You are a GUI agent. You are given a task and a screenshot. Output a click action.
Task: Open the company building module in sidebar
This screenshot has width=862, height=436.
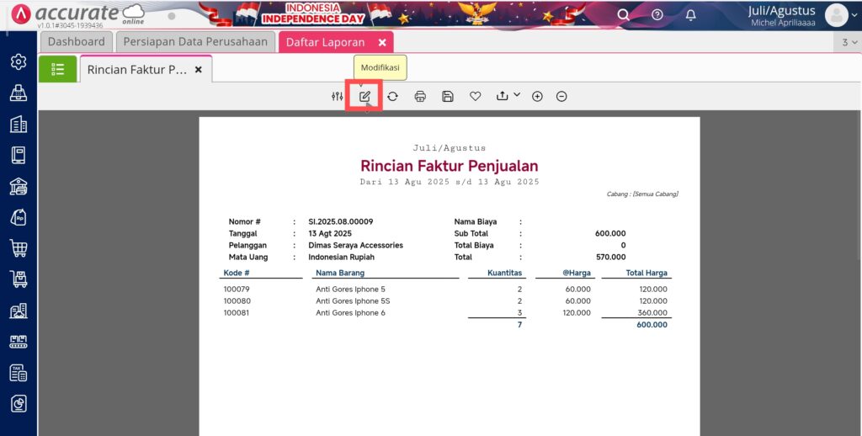(x=19, y=125)
